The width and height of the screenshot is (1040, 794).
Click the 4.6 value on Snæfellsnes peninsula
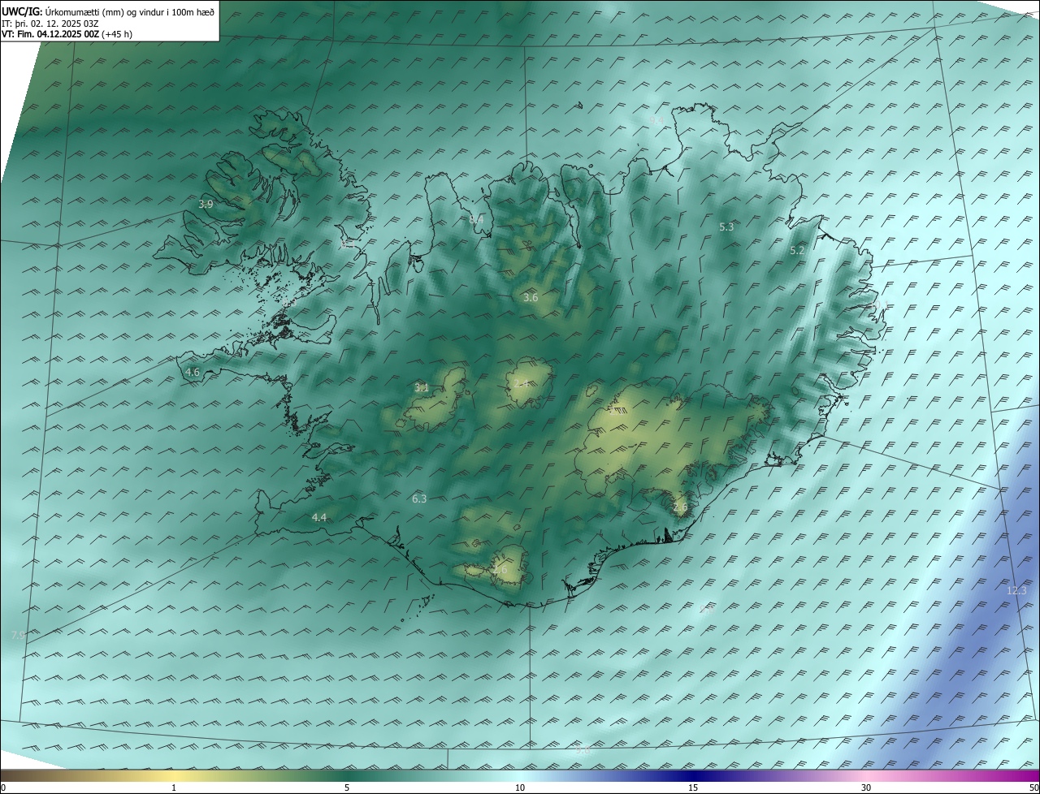pyautogui.click(x=193, y=373)
